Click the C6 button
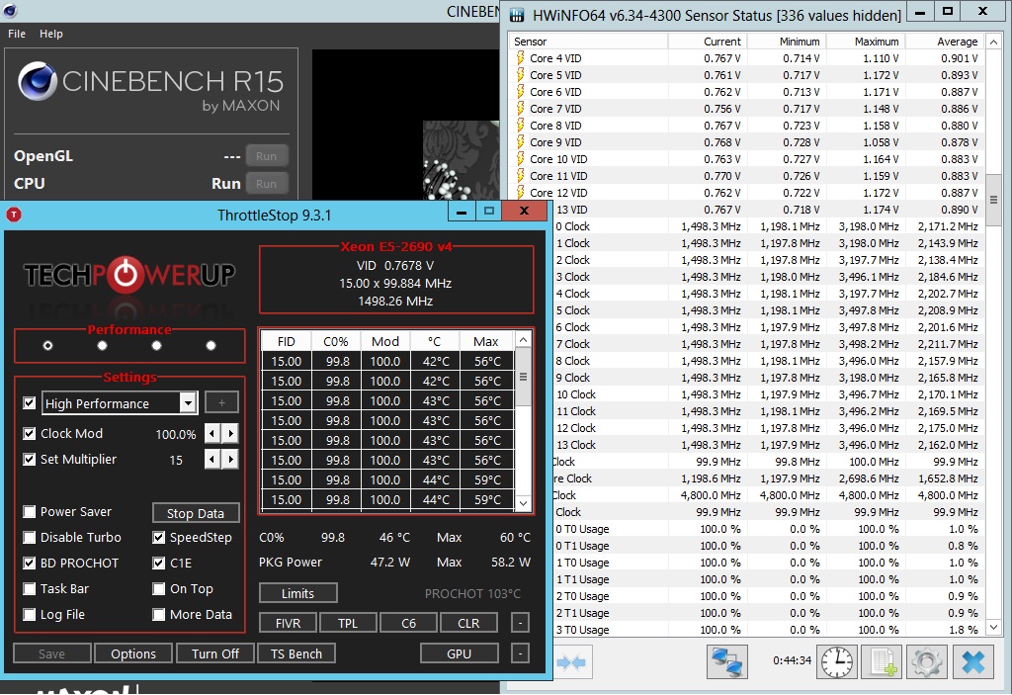Screen dimensions: 1012x695 (x=408, y=623)
